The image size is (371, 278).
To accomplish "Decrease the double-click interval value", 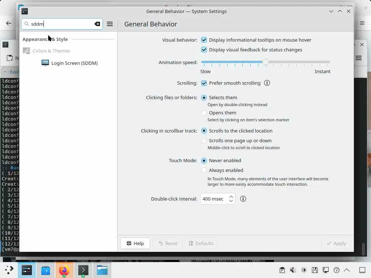I will [231, 201].
